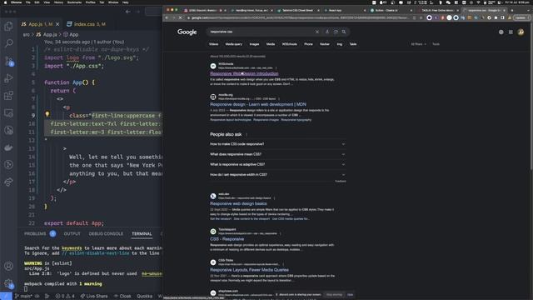Open Tools on the Google results bar
The height and width of the screenshot is (300, 533).
tap(436, 44)
